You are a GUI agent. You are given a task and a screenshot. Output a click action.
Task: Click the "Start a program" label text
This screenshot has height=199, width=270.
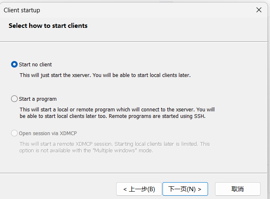pyautogui.click(x=38, y=99)
